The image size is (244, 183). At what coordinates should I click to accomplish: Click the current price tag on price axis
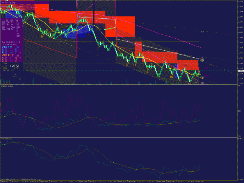240,71
